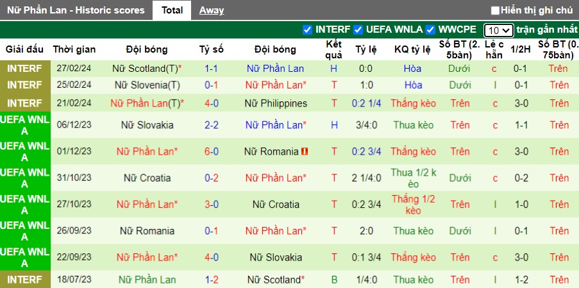The width and height of the screenshot is (579, 288).
Task: Click the 1-1 score against Scotland
Action: 212,69
